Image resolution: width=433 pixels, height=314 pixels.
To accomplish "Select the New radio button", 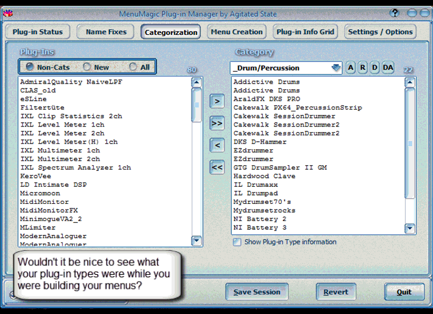I will [87, 66].
